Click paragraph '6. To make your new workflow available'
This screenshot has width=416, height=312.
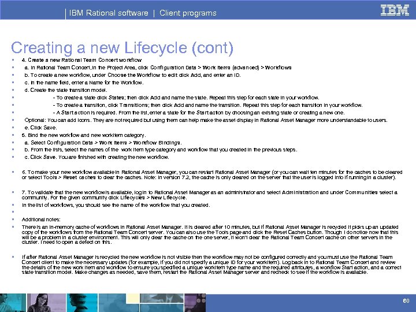point(212,174)
